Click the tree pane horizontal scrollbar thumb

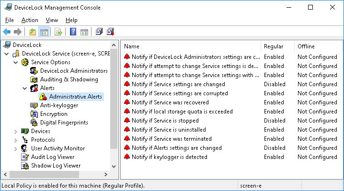[x=44, y=175]
